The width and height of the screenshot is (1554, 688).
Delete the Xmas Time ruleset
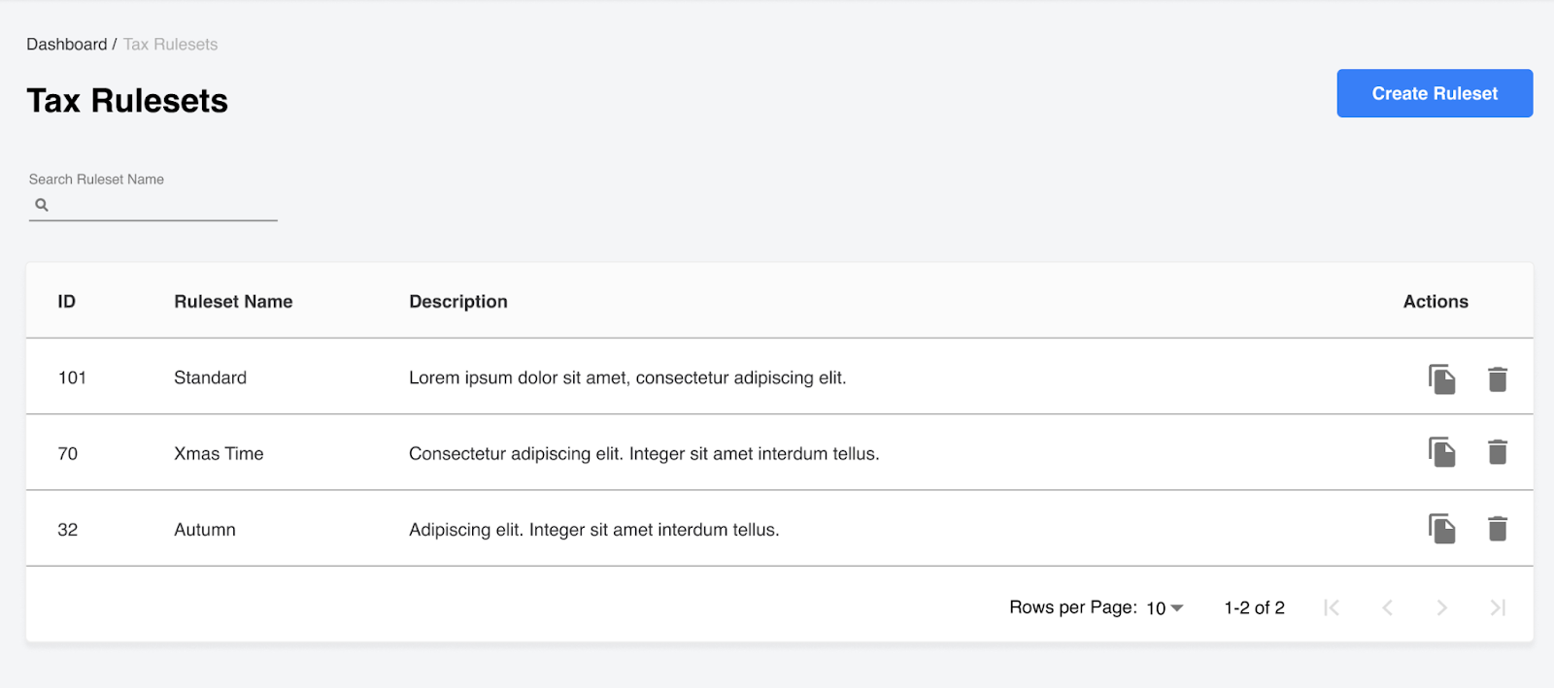(1498, 451)
